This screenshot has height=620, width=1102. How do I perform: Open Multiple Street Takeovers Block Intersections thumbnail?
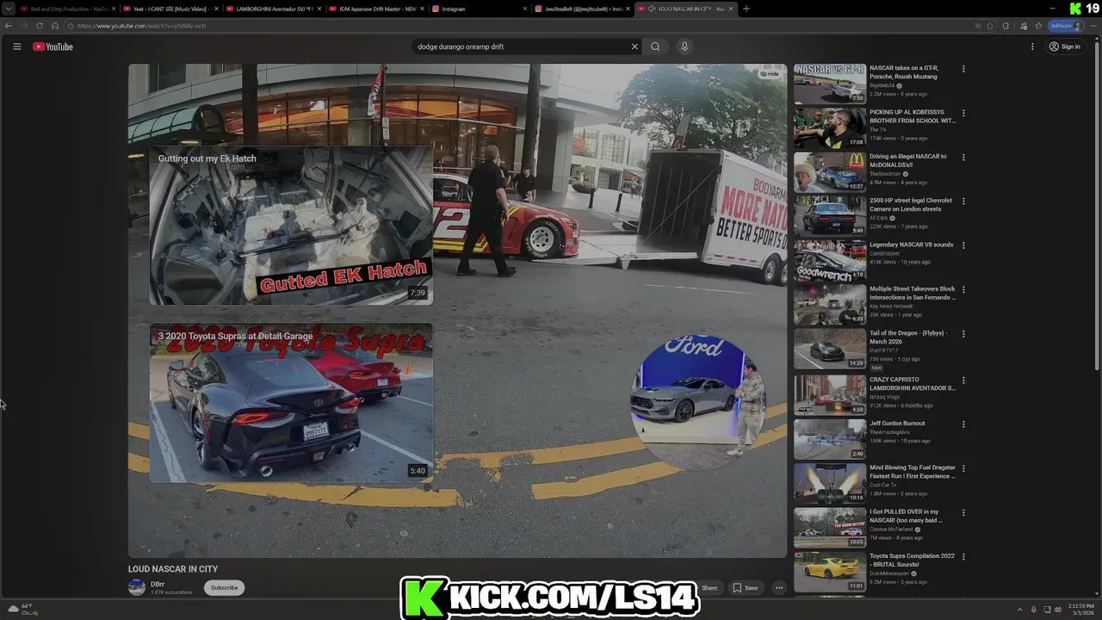pos(830,304)
